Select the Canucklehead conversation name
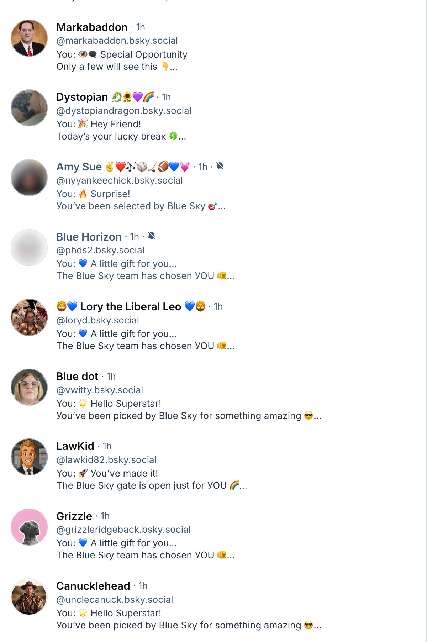 point(93,586)
